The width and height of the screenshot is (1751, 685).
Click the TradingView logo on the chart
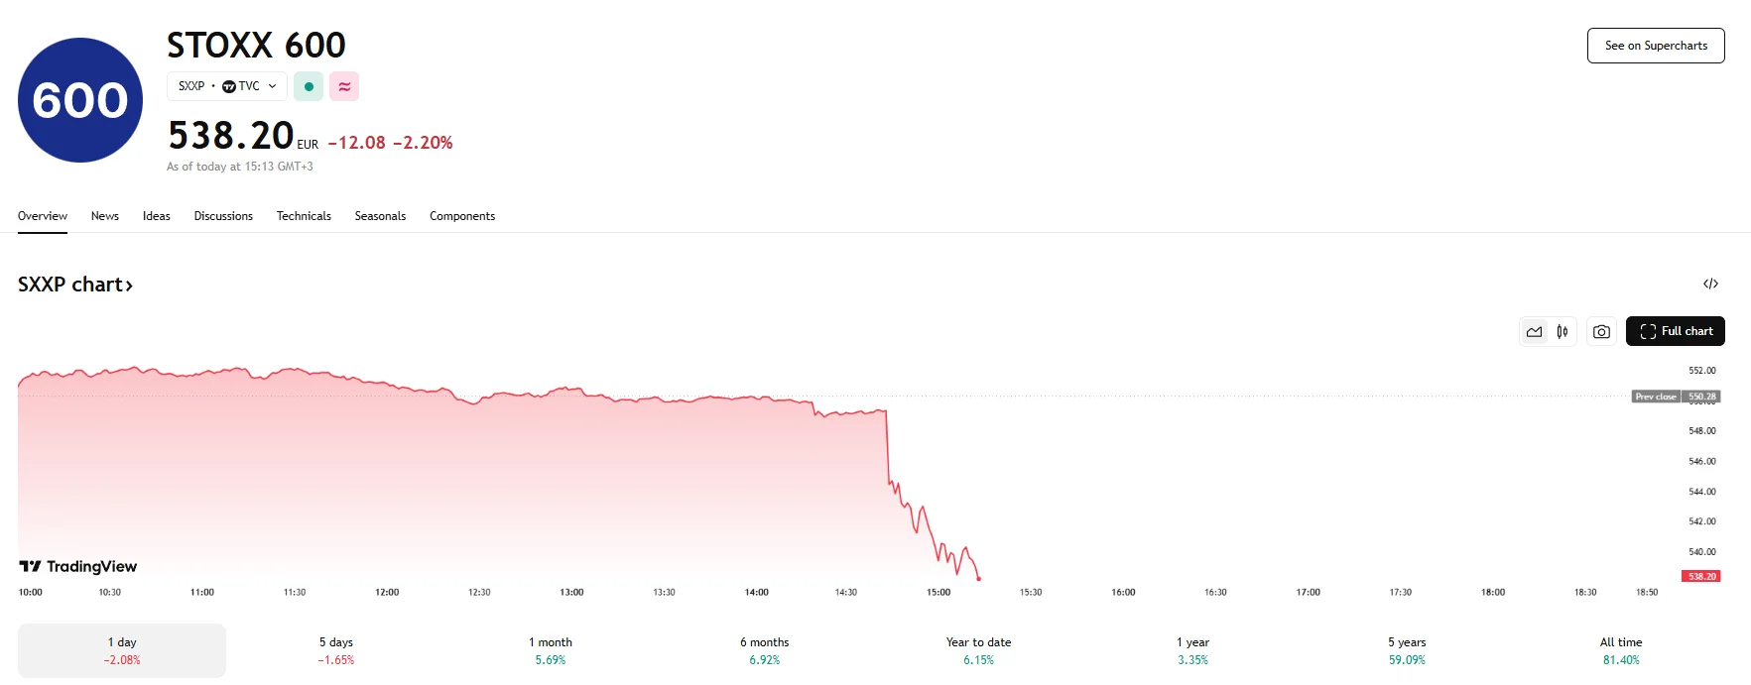(x=77, y=566)
